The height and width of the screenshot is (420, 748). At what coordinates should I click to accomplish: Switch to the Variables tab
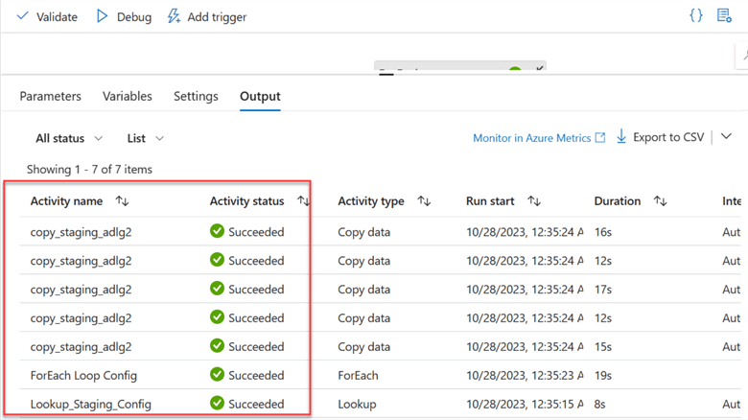(128, 97)
